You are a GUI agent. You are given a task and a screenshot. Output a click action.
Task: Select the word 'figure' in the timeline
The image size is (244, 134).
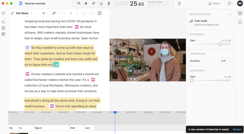[51, 128]
